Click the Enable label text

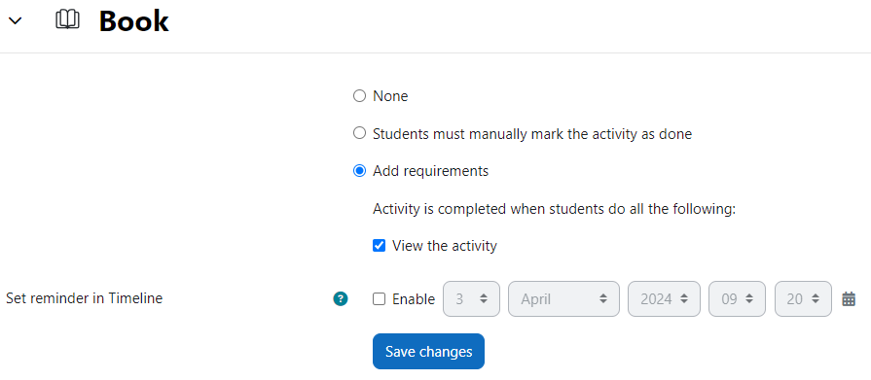(x=414, y=299)
